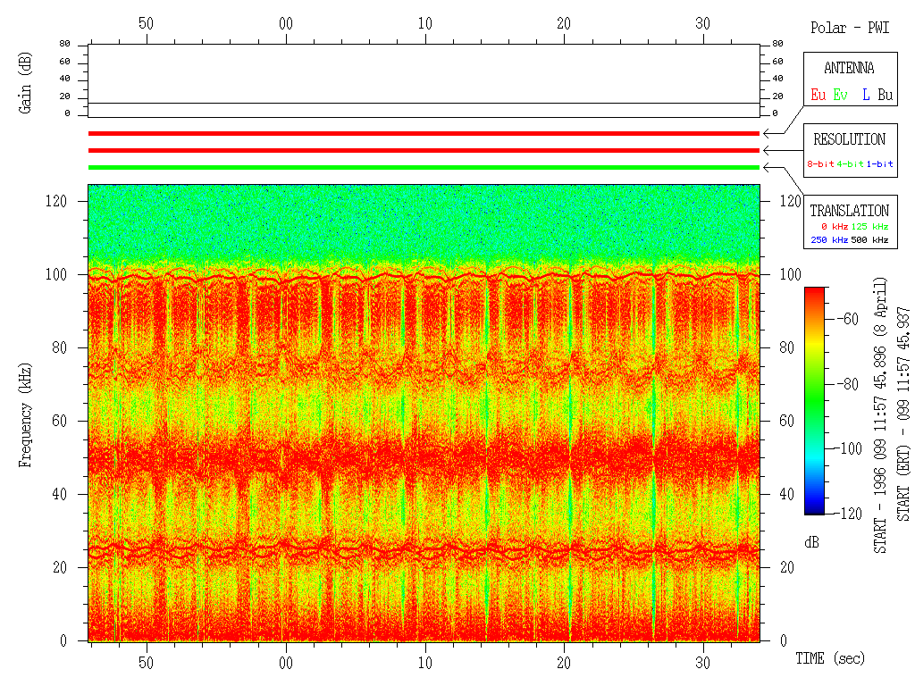Select the green "Ev" antenna legend entry
915x686 pixels.
point(841,94)
